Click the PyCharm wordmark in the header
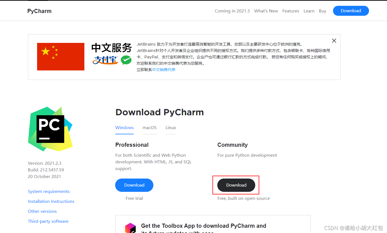 tap(39, 11)
